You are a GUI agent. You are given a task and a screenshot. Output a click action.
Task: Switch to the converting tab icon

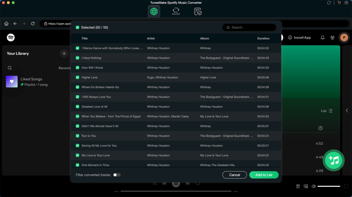[176, 11]
